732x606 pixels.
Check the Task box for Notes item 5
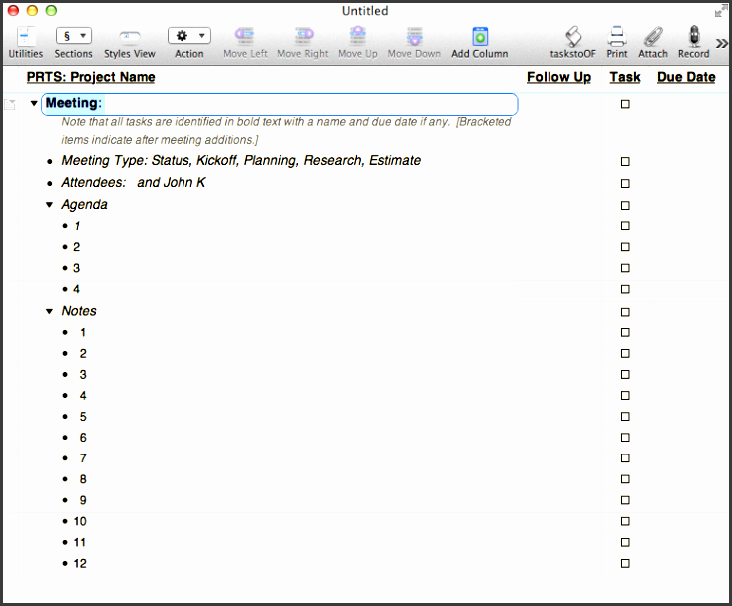pos(625,417)
